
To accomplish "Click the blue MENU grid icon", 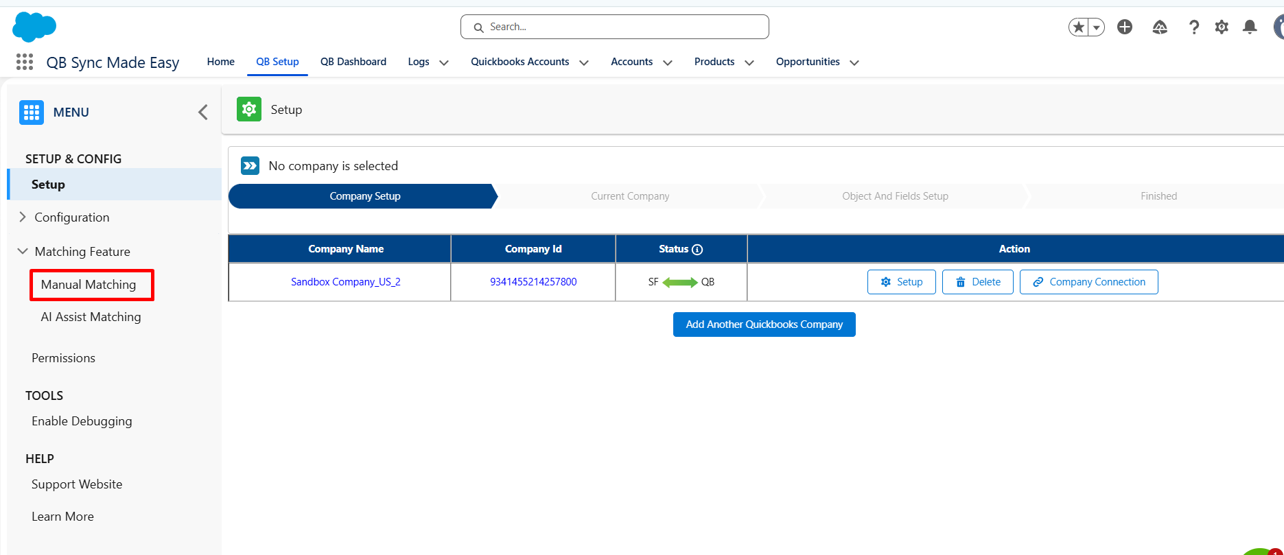I will point(32,113).
